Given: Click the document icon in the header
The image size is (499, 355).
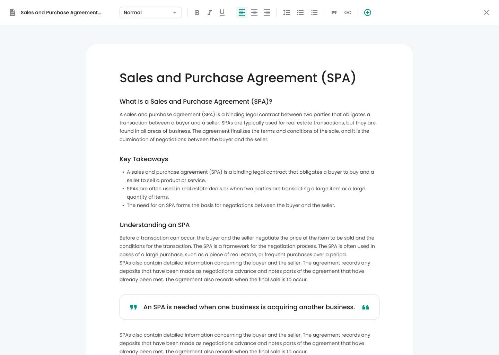Looking at the screenshot, I should pos(12,12).
